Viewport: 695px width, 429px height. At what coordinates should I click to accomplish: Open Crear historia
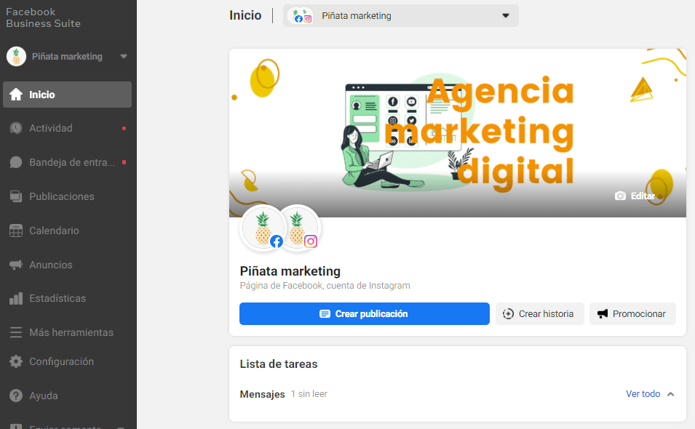tap(539, 313)
